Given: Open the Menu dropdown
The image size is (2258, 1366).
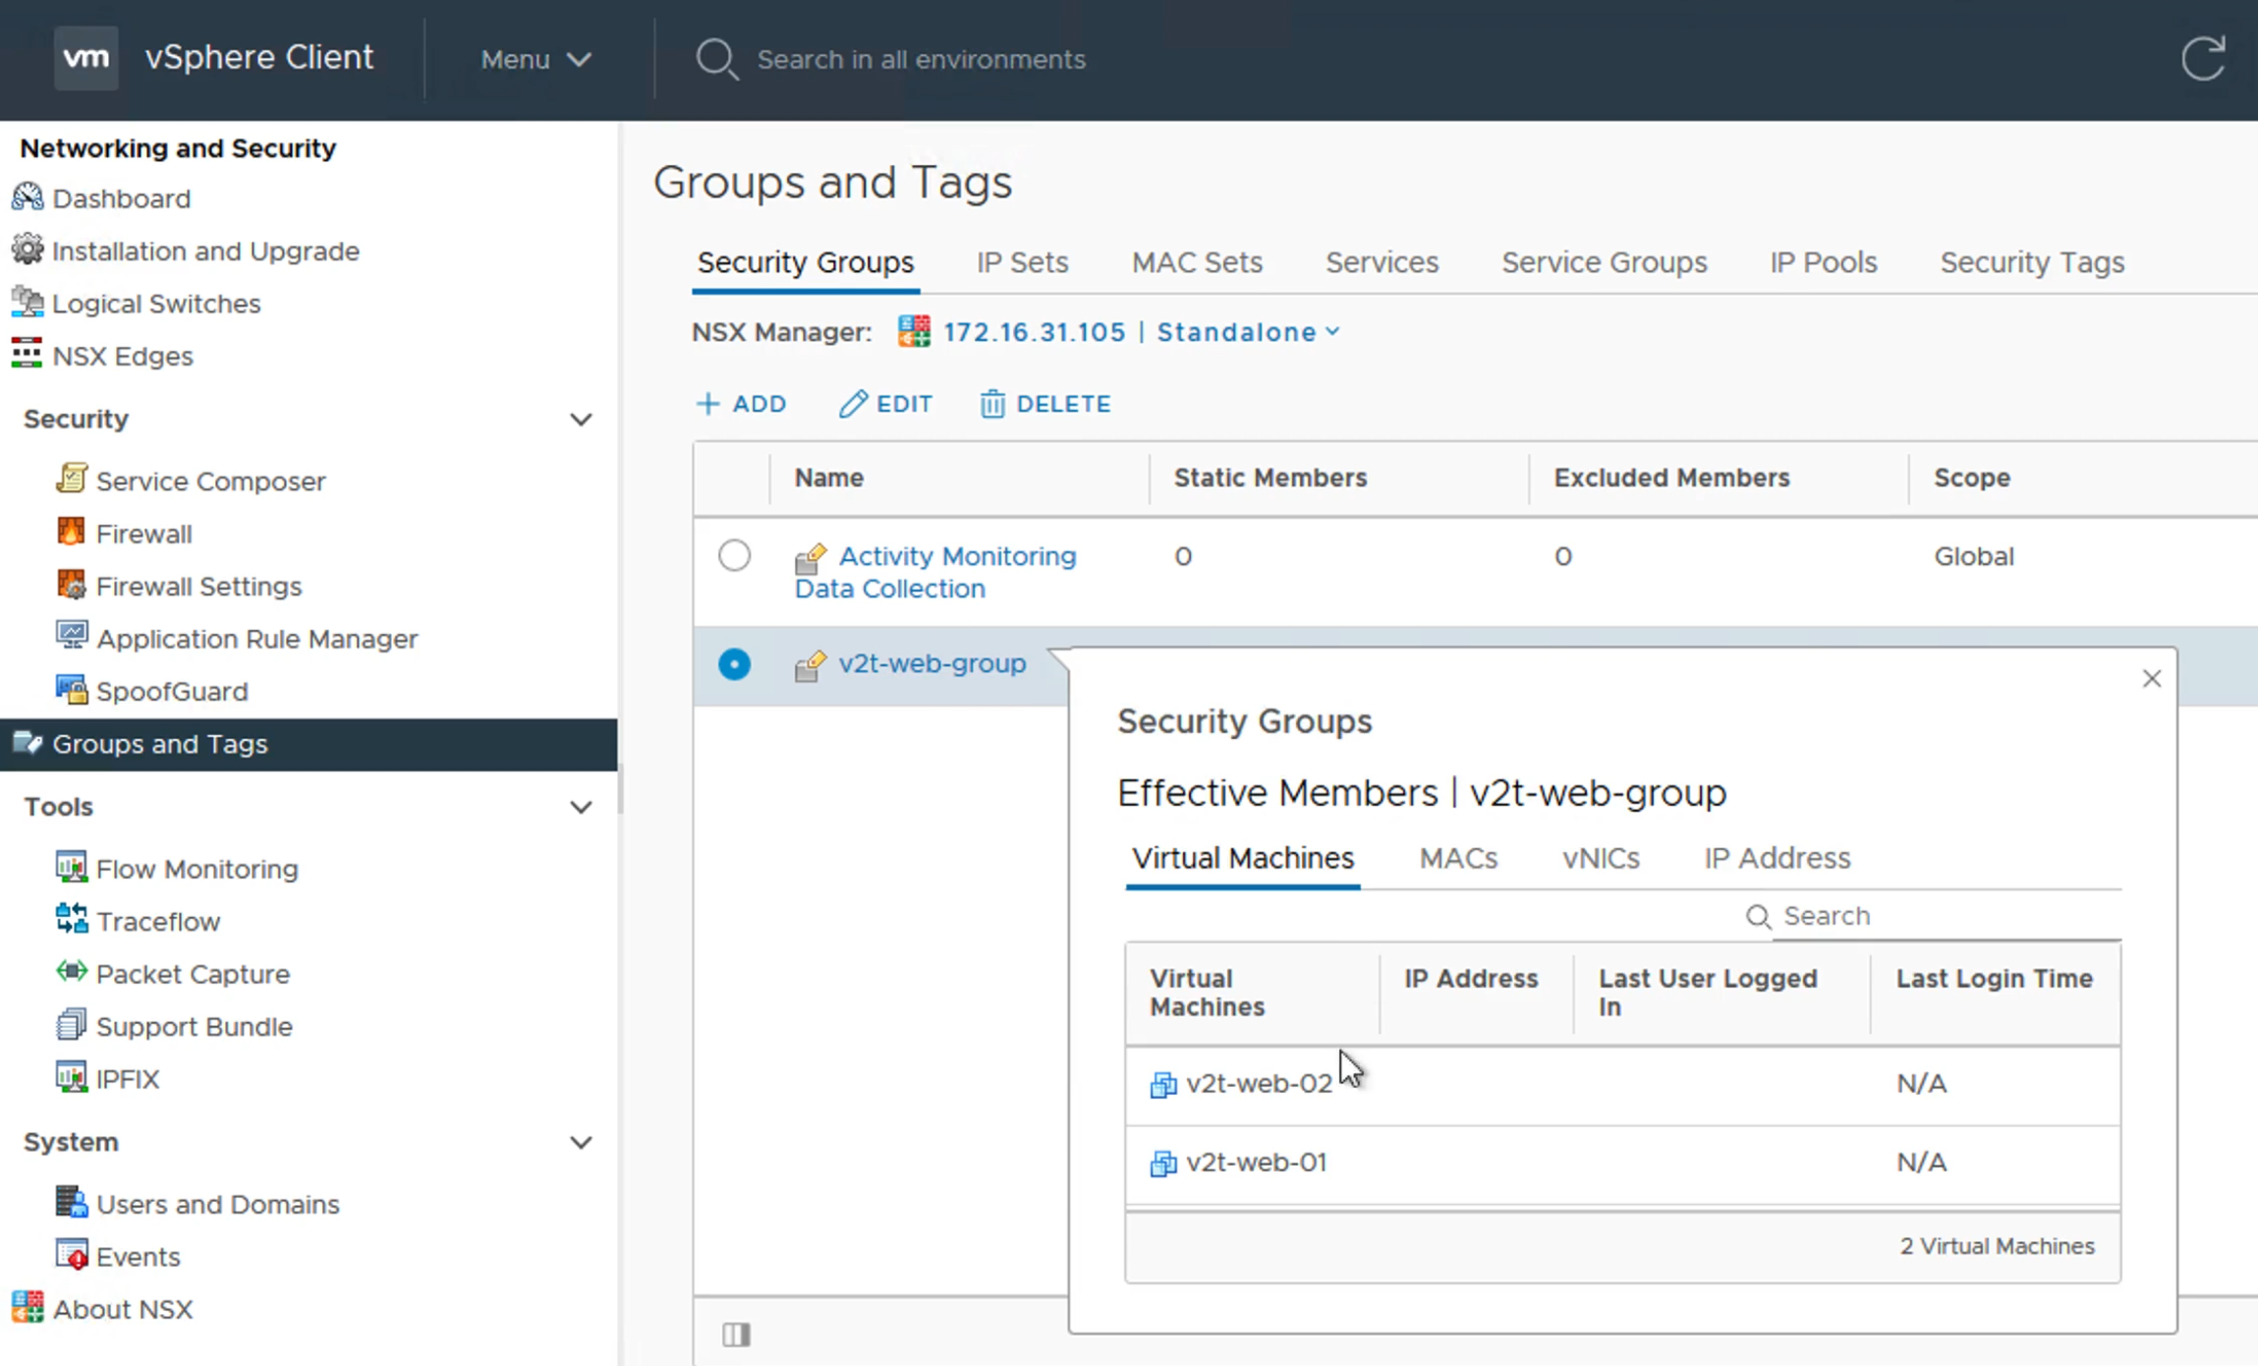Looking at the screenshot, I should coord(536,60).
